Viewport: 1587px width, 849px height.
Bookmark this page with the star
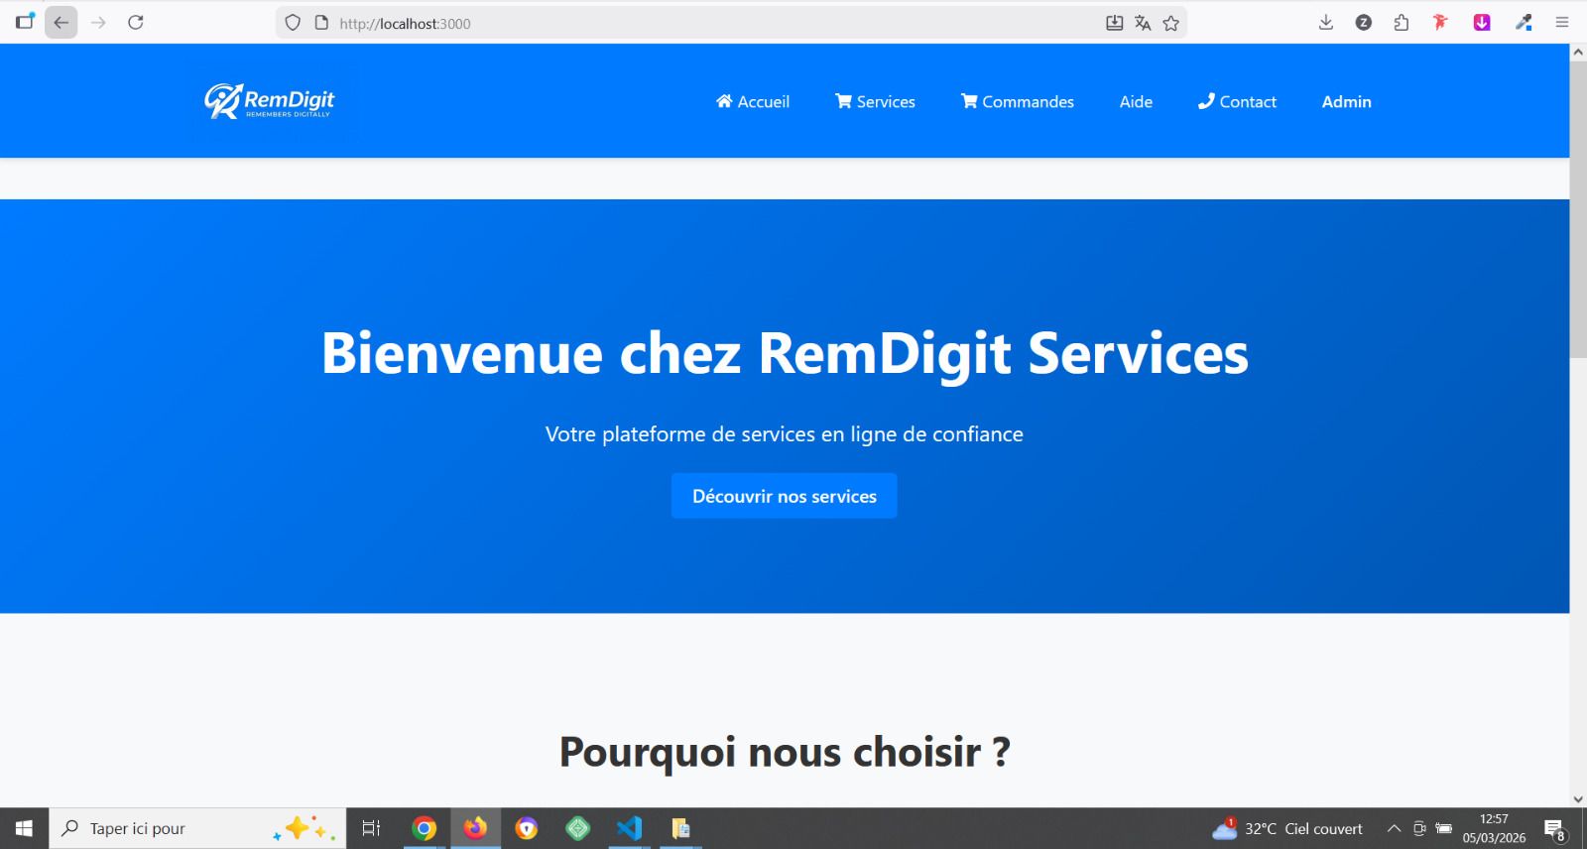[x=1171, y=23]
